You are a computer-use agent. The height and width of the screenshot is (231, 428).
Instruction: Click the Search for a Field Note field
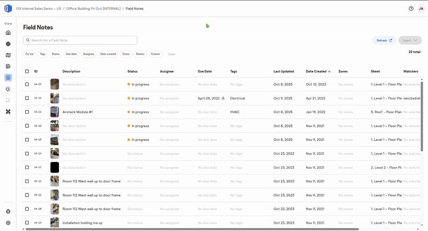80,40
